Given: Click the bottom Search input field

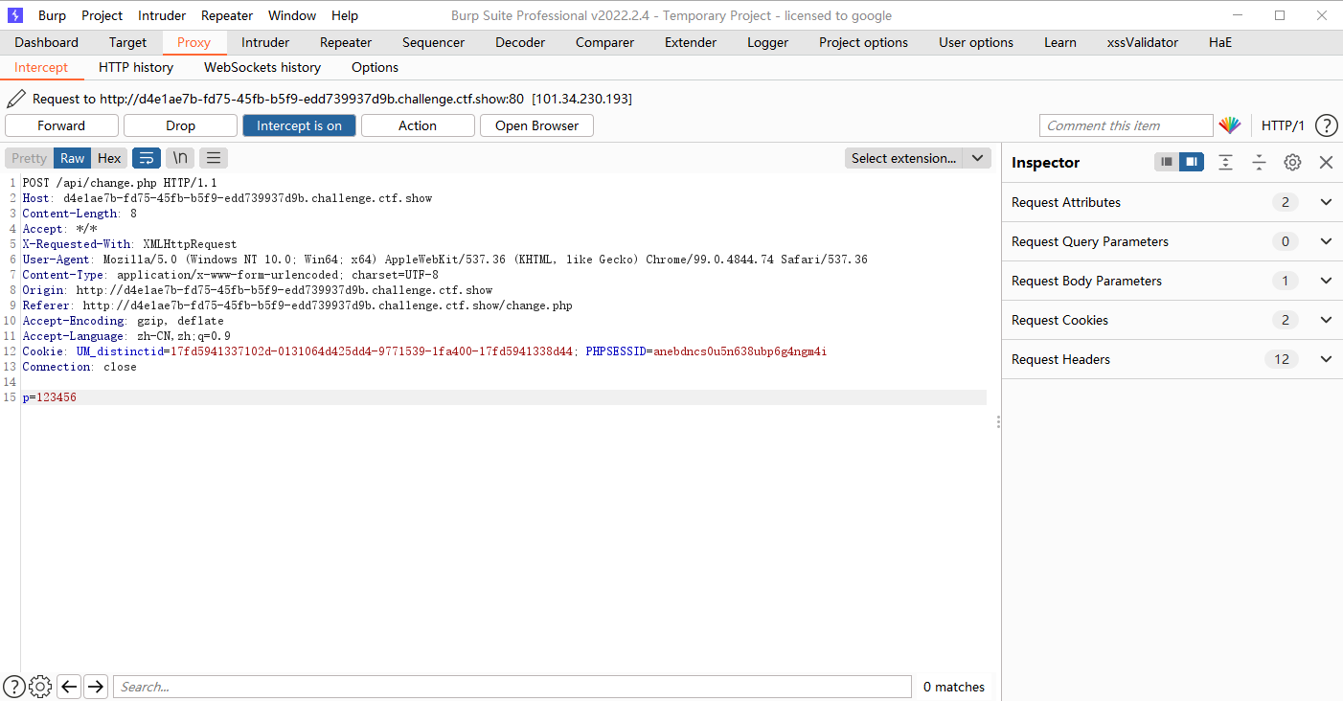Looking at the screenshot, I should (x=512, y=687).
